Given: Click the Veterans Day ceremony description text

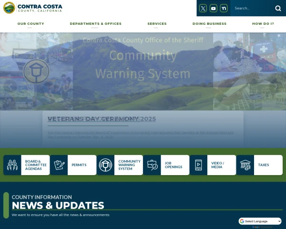Looking at the screenshot, I should coord(141,135).
